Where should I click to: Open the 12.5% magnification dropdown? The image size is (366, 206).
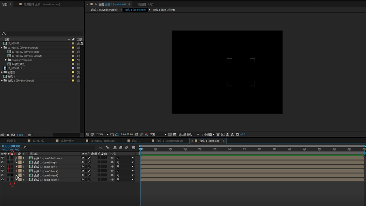coord(103,135)
